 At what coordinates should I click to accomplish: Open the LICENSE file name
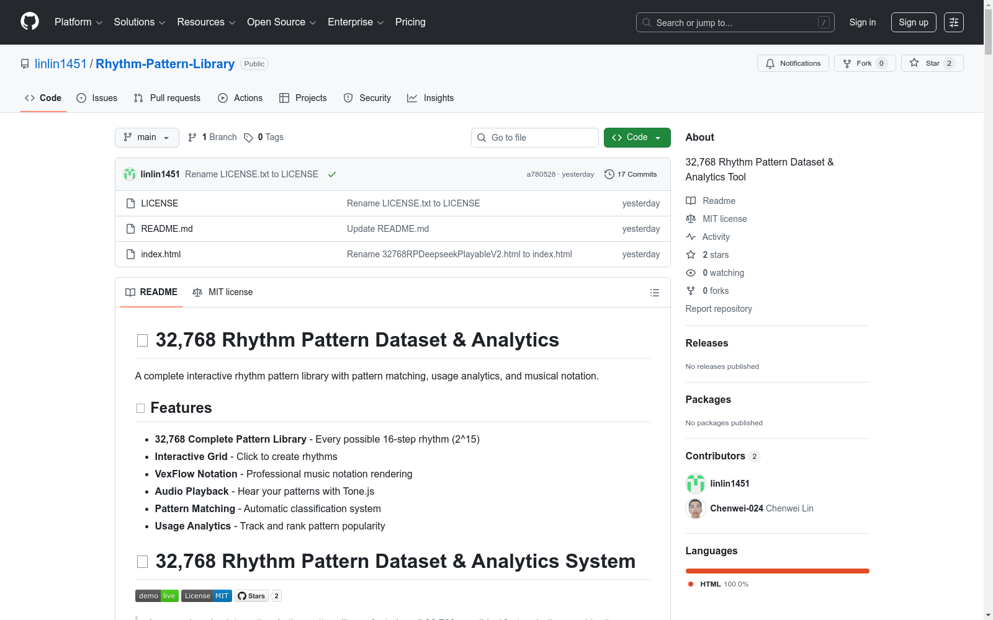click(160, 203)
